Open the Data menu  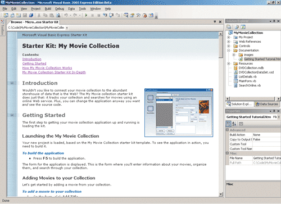[x=71, y=8]
